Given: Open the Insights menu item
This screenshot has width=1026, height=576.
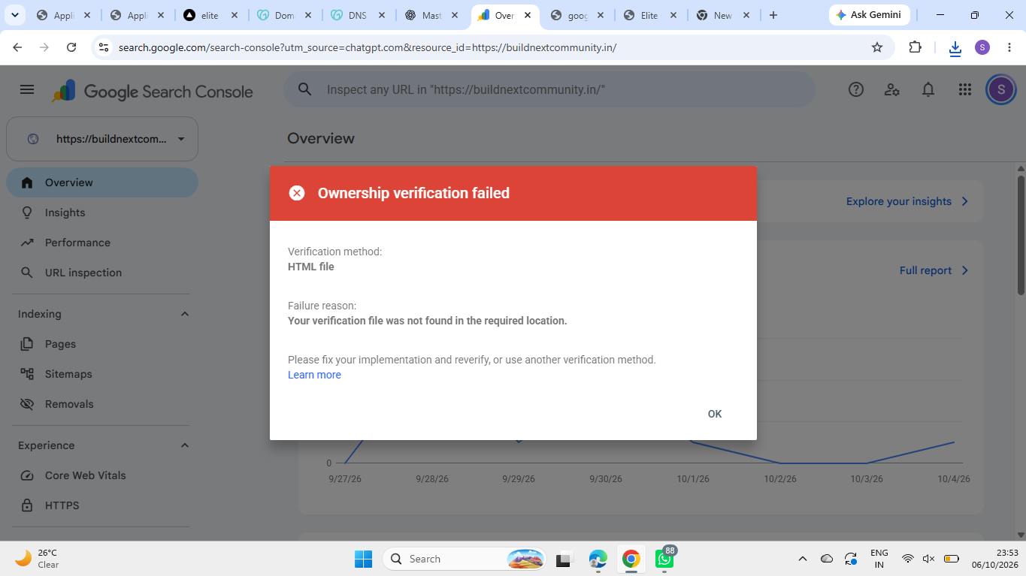Looking at the screenshot, I should click(102, 213).
